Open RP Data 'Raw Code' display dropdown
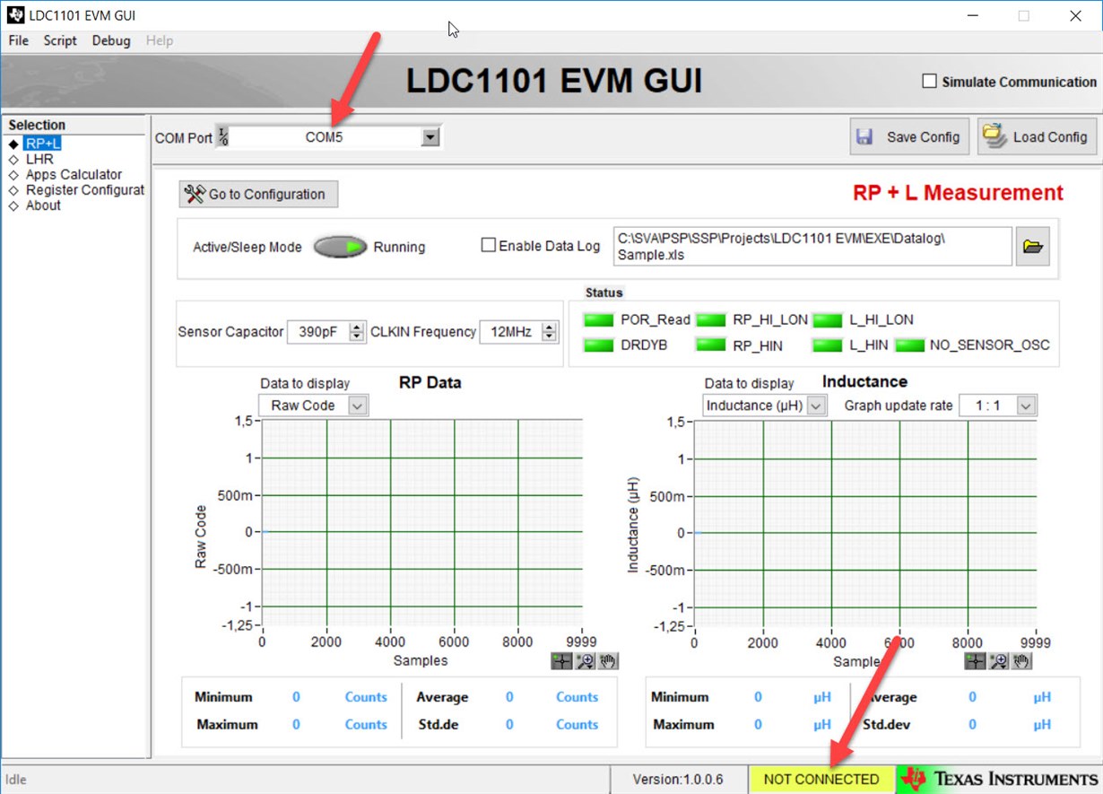 coord(357,406)
